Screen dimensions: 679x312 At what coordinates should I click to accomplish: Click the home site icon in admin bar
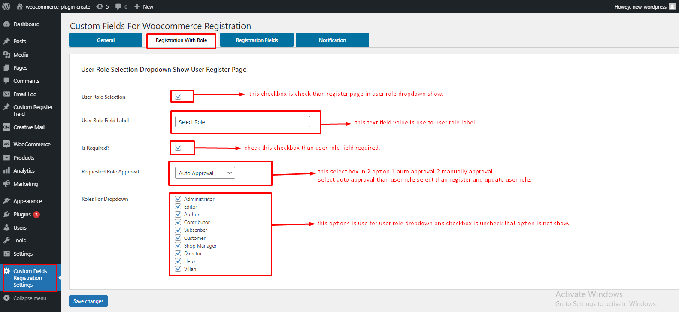pyautogui.click(x=19, y=6)
